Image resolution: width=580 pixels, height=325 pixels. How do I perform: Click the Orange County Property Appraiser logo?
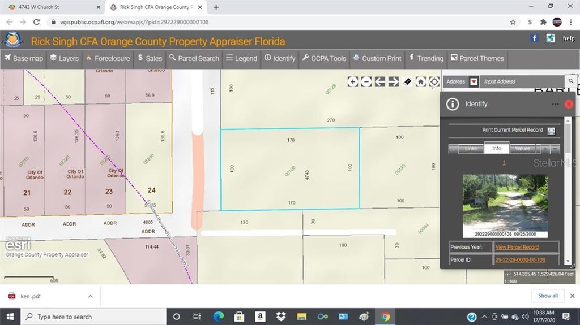point(13,40)
